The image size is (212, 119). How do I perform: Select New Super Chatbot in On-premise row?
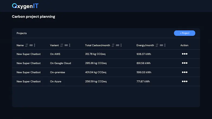coord(28,72)
